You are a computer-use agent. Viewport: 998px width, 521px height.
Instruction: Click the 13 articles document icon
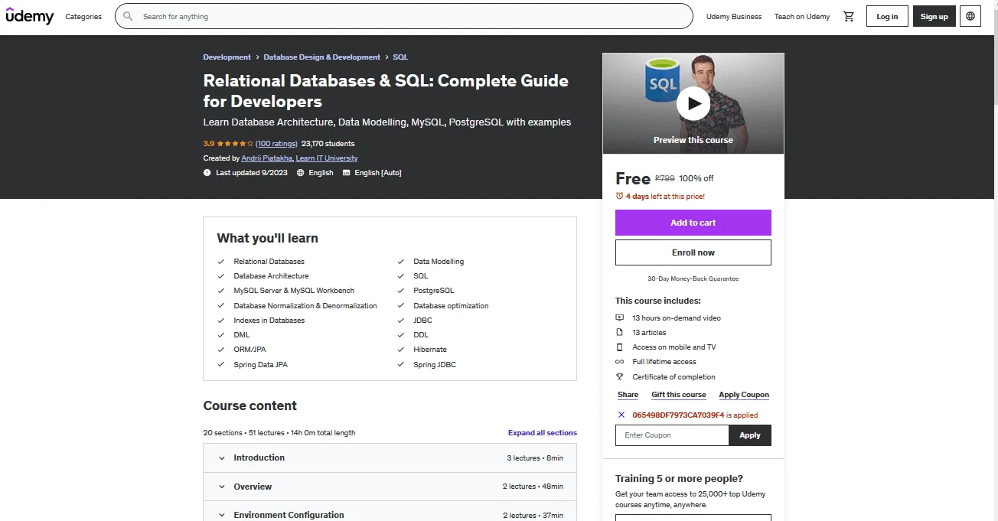click(x=620, y=332)
